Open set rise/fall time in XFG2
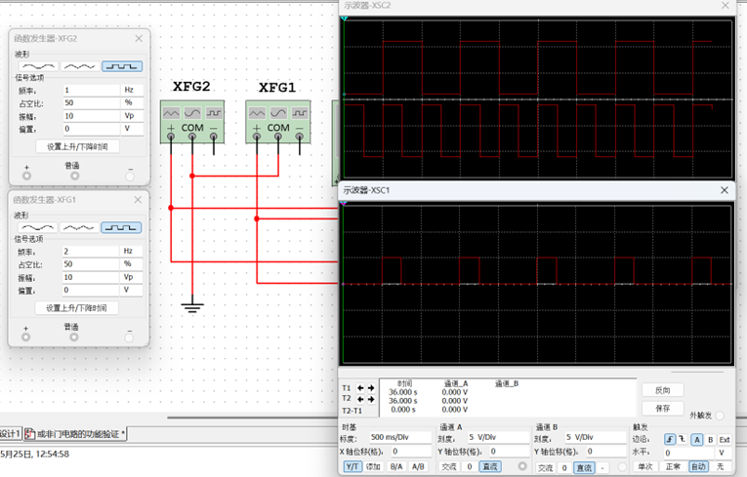The image size is (747, 477). [77, 146]
